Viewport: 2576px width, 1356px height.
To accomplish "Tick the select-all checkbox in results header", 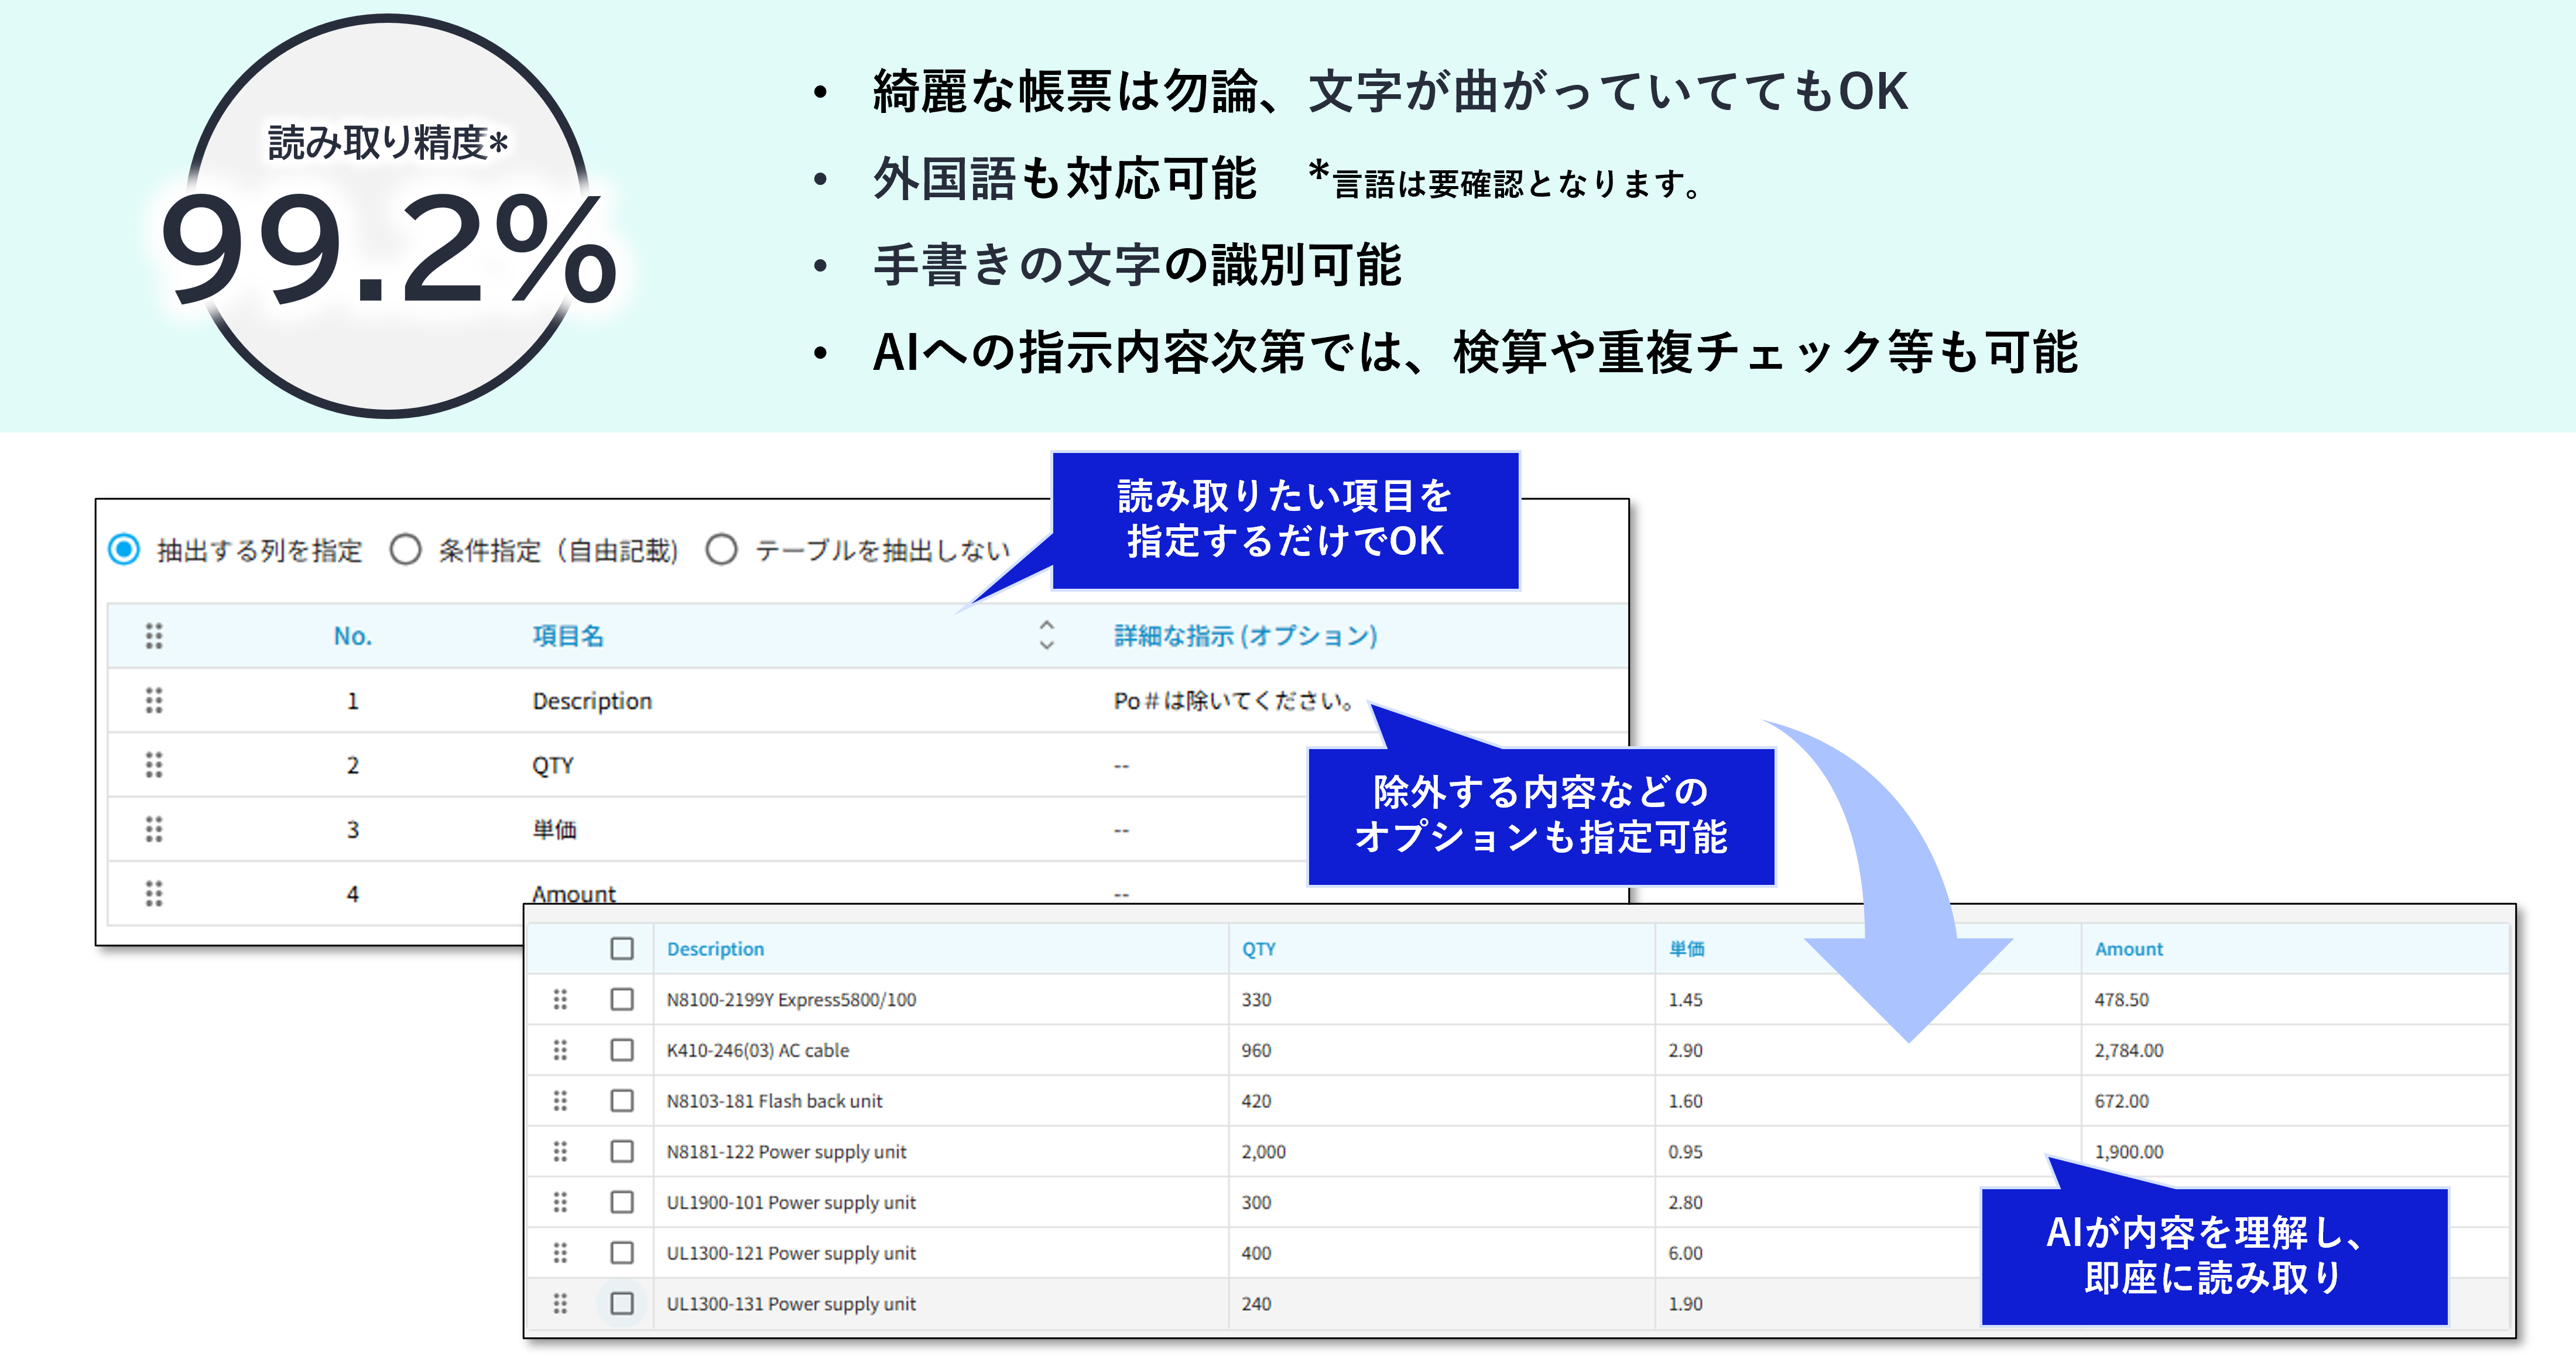I will tap(622, 948).
